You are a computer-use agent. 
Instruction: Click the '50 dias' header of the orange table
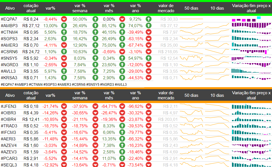[x=191, y=95]
